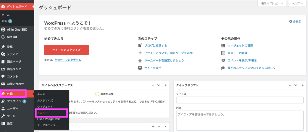
Task: Open 「サイトについて」固定ページを追加 link
Action: tap(168, 53)
